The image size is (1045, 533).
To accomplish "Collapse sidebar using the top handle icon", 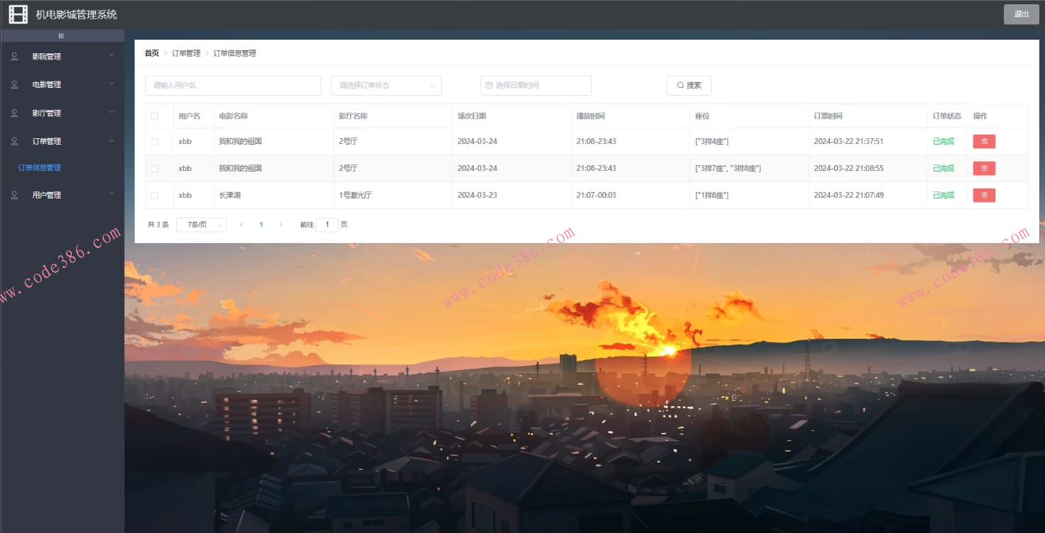I will pyautogui.click(x=62, y=36).
